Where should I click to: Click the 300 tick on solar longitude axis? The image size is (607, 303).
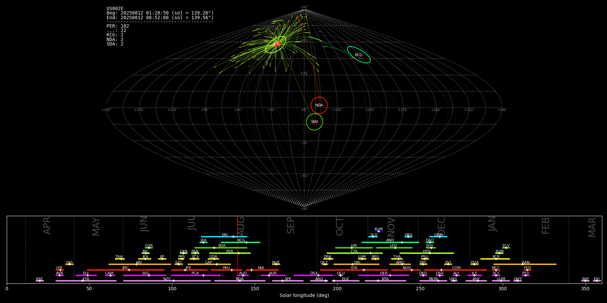[x=502, y=289]
